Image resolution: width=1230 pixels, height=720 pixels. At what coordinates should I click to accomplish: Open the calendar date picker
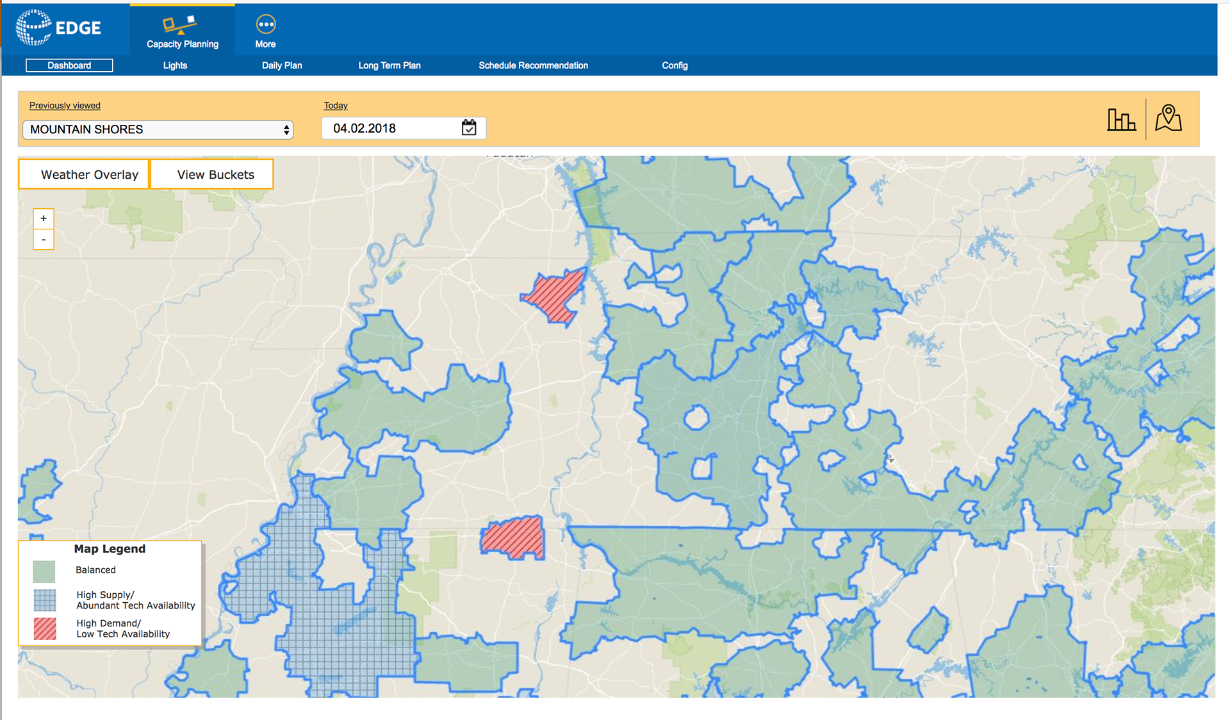(x=469, y=127)
